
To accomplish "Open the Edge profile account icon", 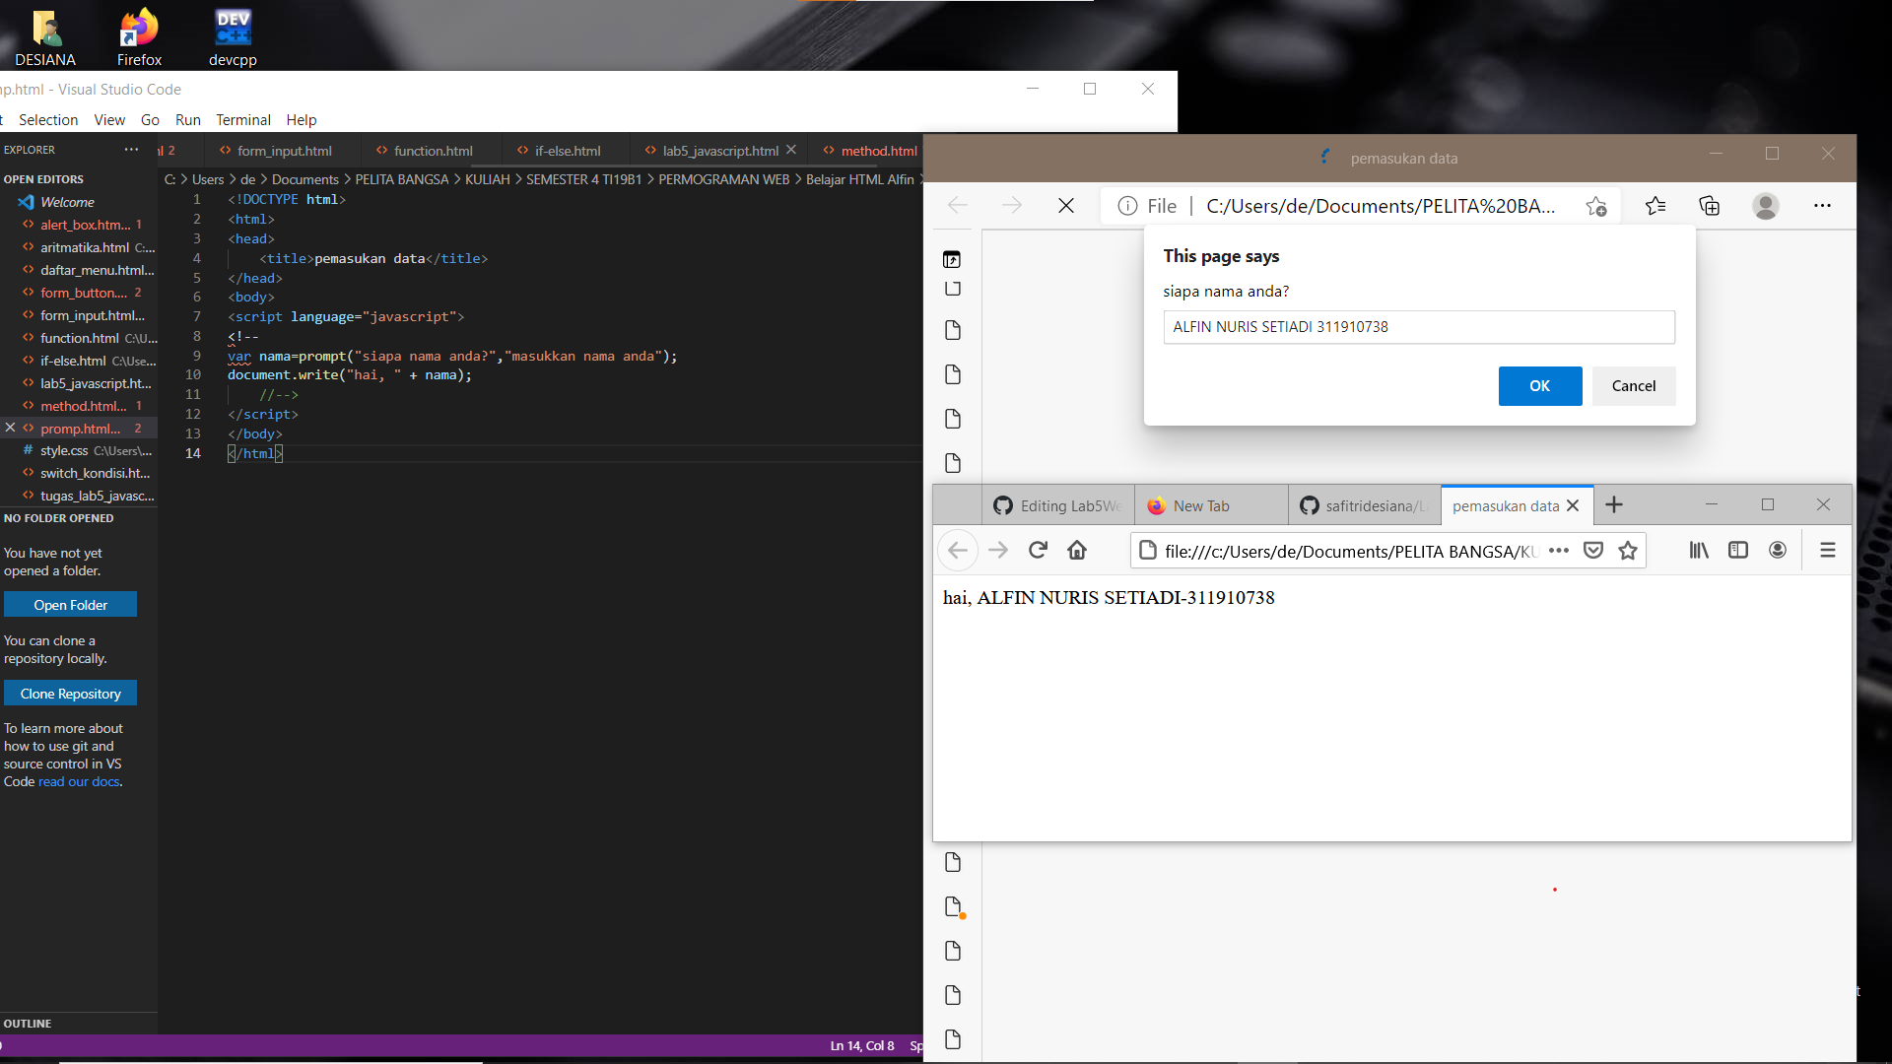I will point(1765,206).
